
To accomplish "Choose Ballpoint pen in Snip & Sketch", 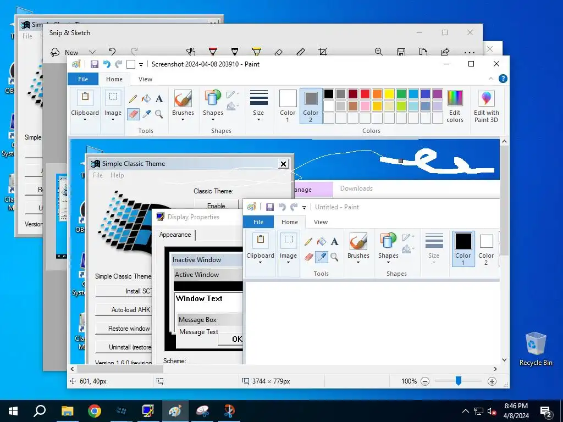I will coord(213,52).
